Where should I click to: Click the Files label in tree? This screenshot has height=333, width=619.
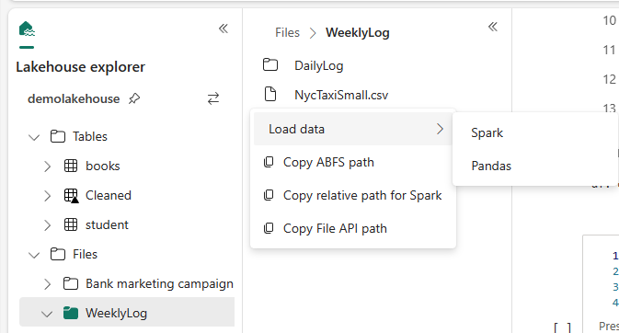click(x=85, y=254)
